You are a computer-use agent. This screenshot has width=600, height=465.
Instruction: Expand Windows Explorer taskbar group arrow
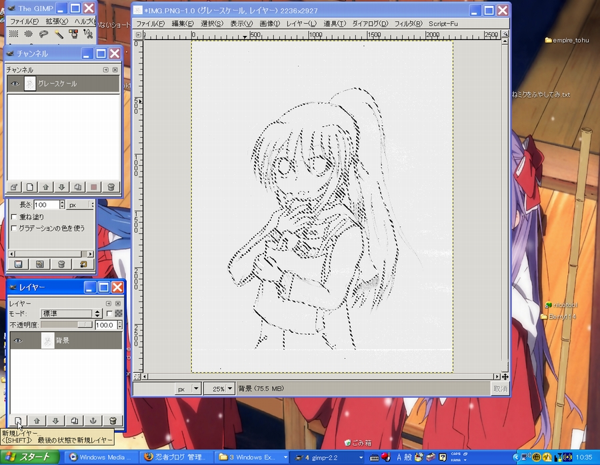[x=285, y=458]
